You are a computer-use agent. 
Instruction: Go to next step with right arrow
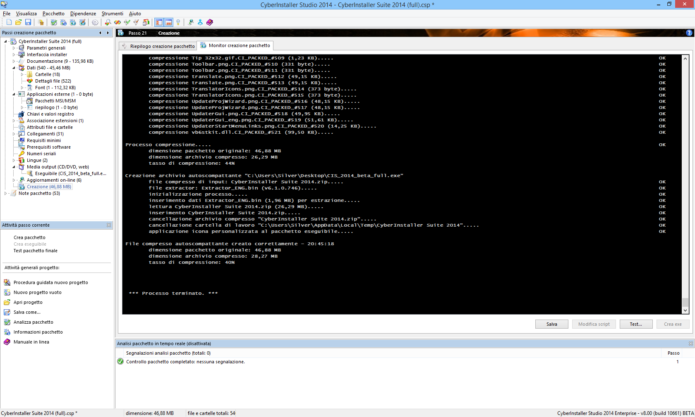coord(108,33)
